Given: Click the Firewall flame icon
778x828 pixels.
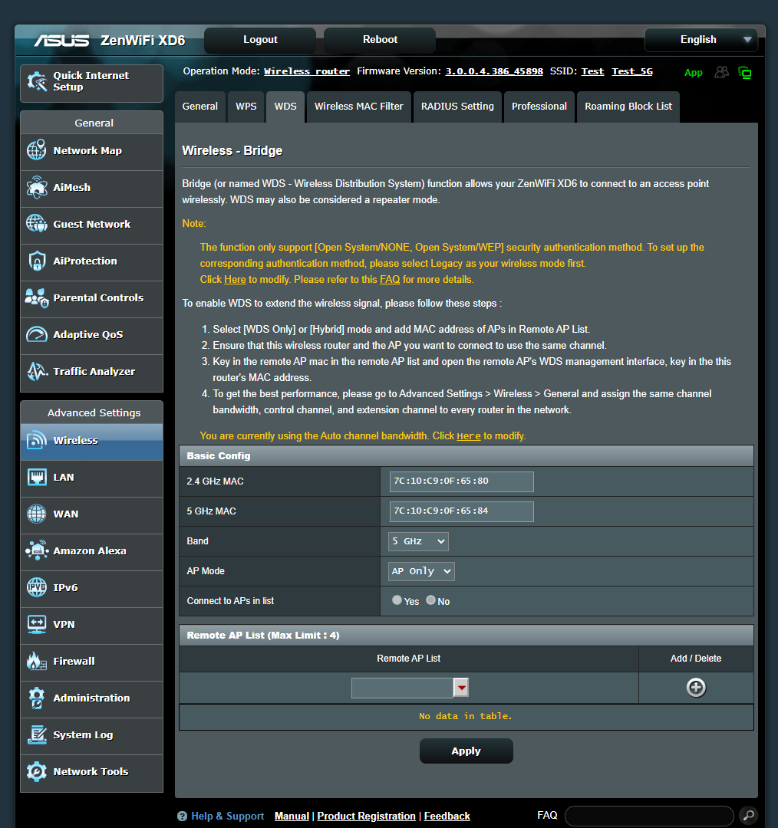Looking at the screenshot, I should [37, 661].
